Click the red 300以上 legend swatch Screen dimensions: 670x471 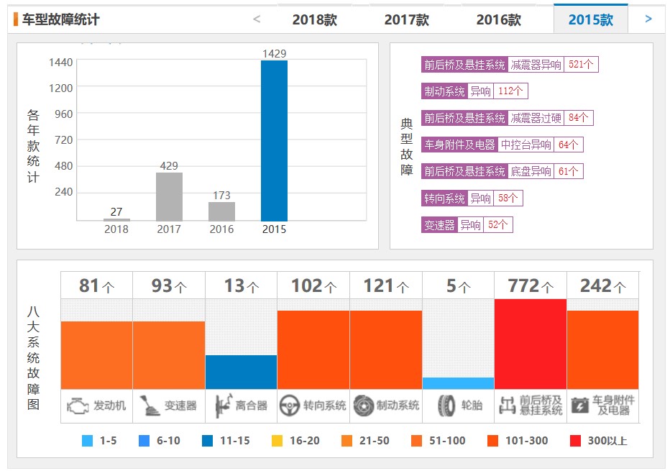pos(574,441)
